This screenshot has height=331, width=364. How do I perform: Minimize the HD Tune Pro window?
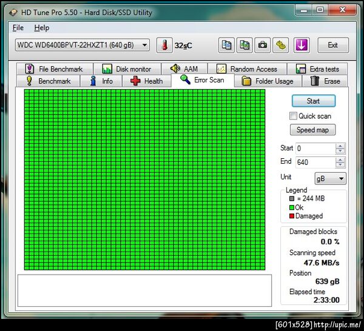304,10
